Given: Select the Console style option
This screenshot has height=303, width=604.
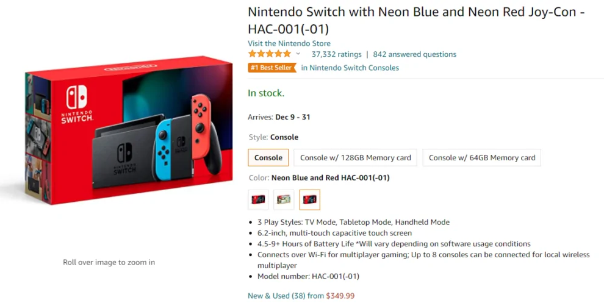Looking at the screenshot, I should (x=268, y=157).
